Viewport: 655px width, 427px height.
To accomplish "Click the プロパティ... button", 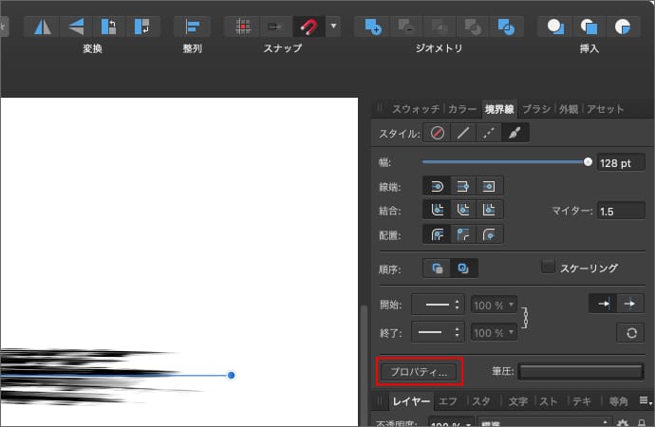I will click(x=420, y=372).
